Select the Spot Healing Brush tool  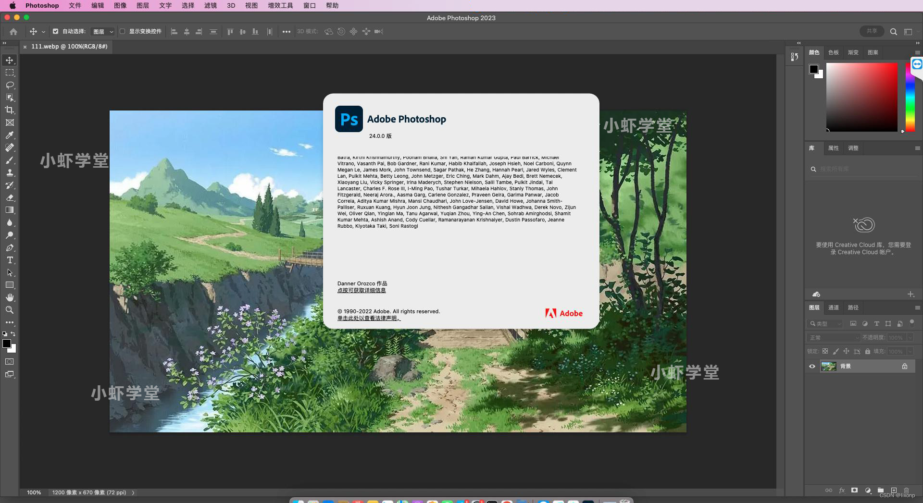(x=10, y=147)
